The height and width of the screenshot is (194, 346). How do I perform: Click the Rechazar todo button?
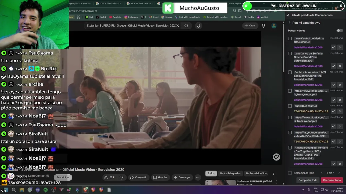pyautogui.click(x=332, y=180)
